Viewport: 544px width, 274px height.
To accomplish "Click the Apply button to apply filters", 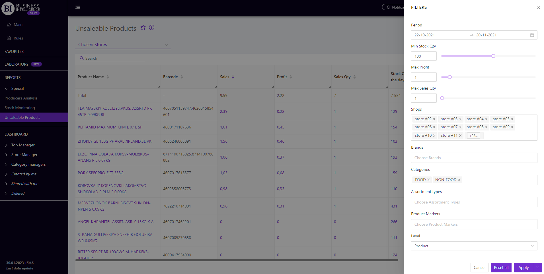I will (x=523, y=267).
